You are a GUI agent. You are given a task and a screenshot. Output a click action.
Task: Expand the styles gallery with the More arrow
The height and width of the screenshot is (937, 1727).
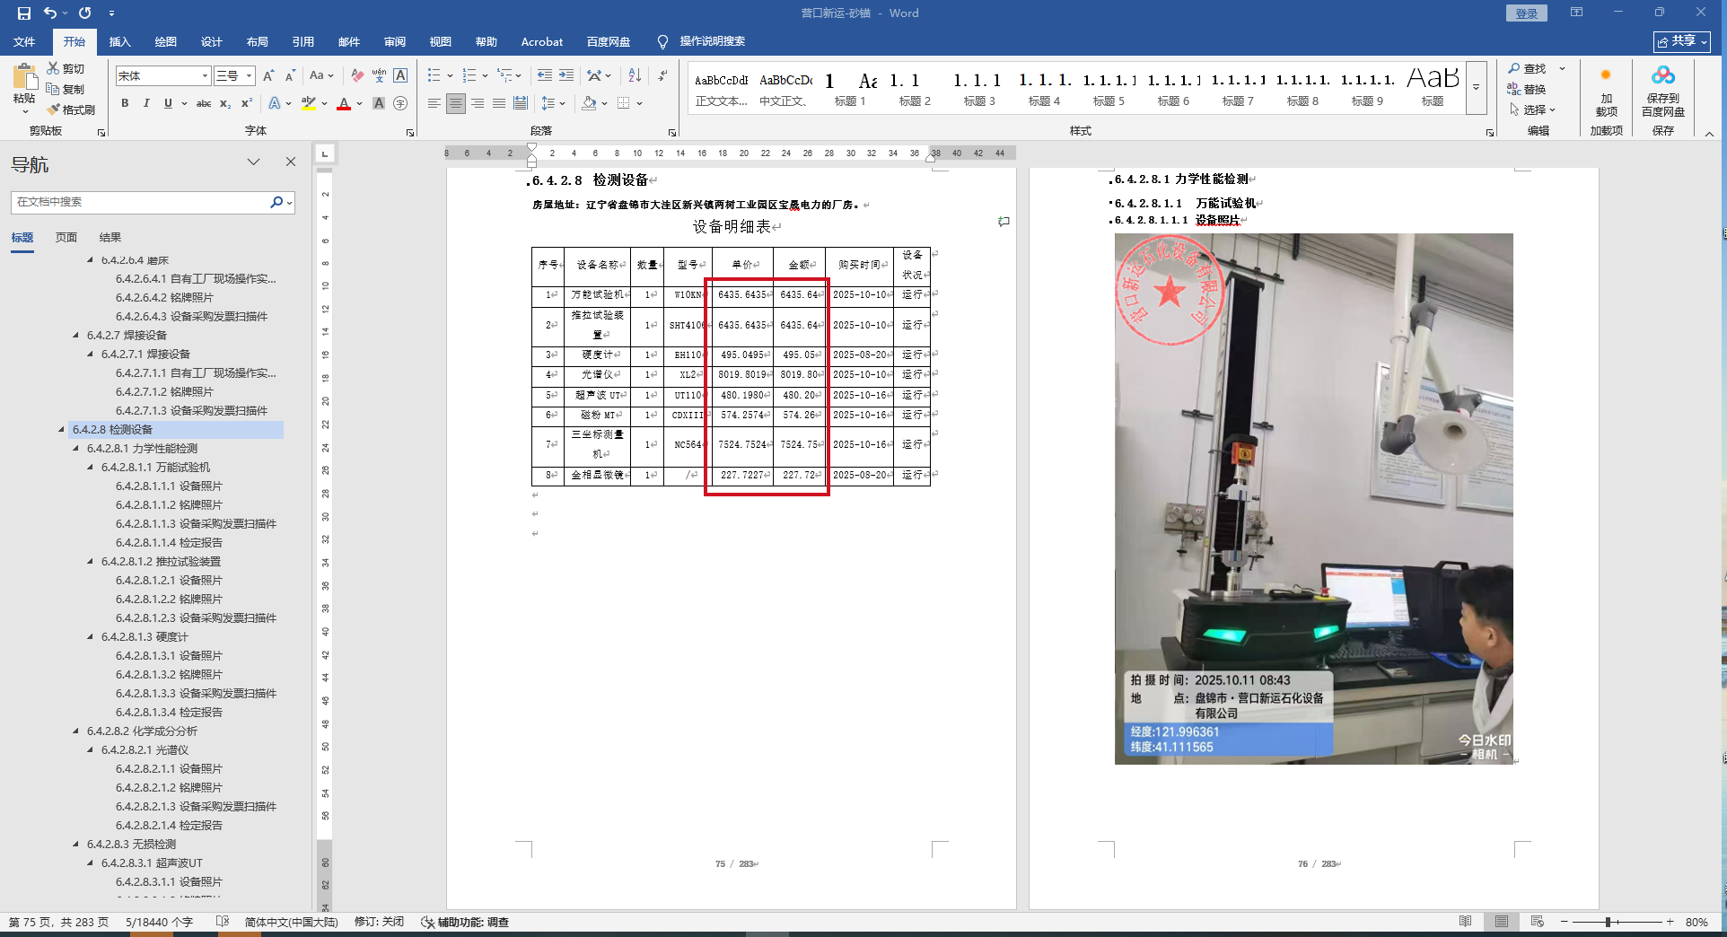tap(1477, 87)
